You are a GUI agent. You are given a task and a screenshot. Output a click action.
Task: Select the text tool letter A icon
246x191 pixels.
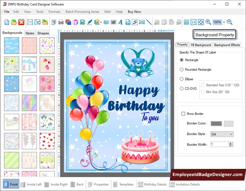(120, 22)
